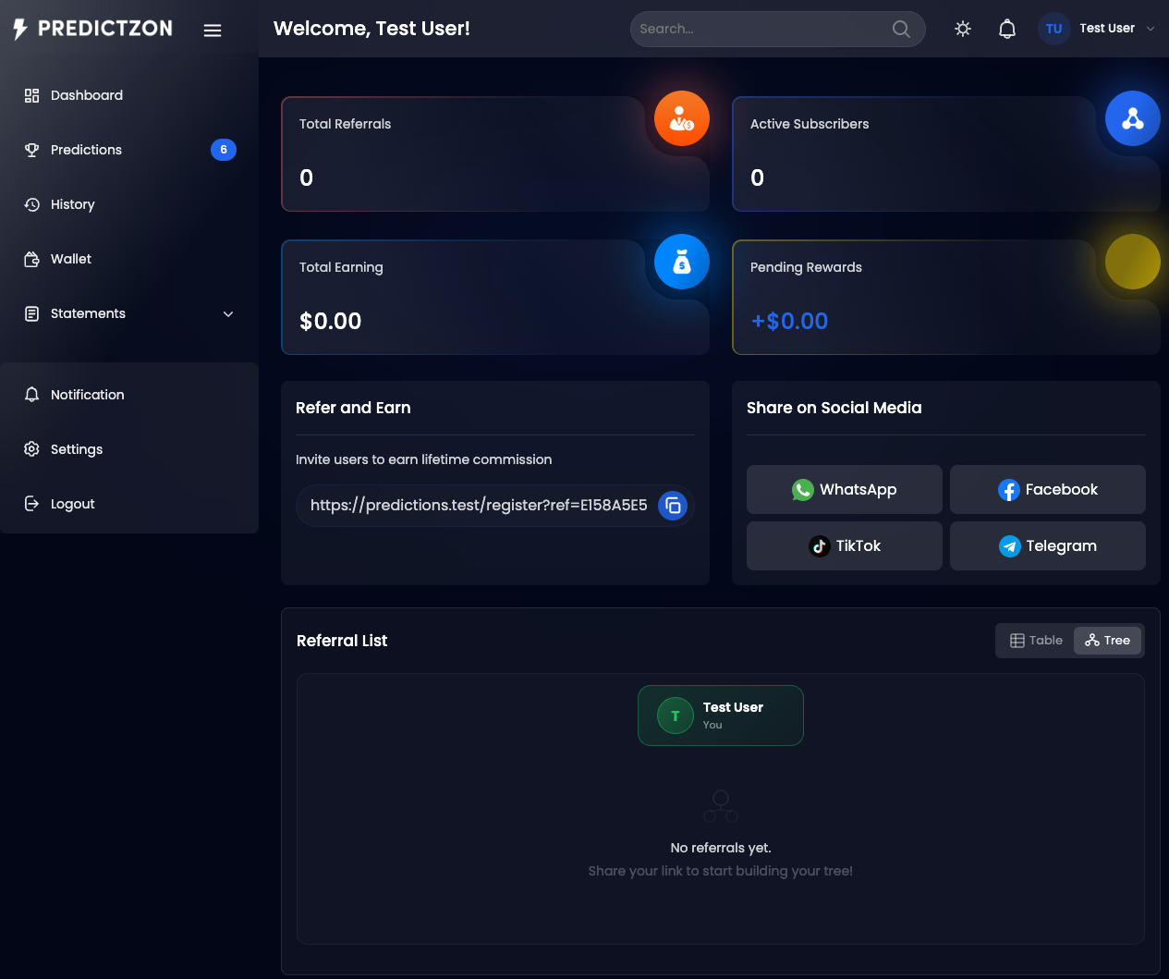
Task: Click the Test User tree node
Action: pyautogui.click(x=721, y=716)
